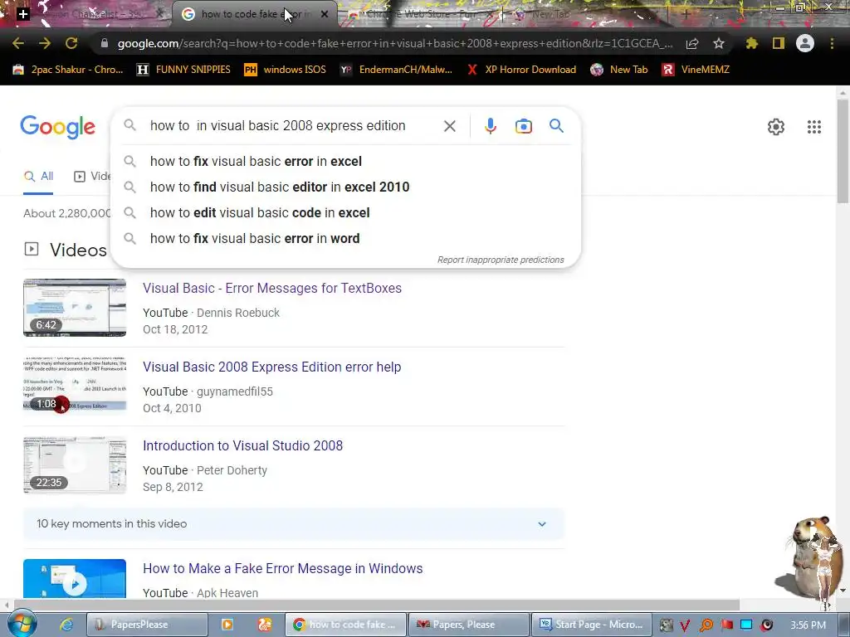Click the red flag tray icon
Viewport: 850px width, 637px height.
click(726, 625)
